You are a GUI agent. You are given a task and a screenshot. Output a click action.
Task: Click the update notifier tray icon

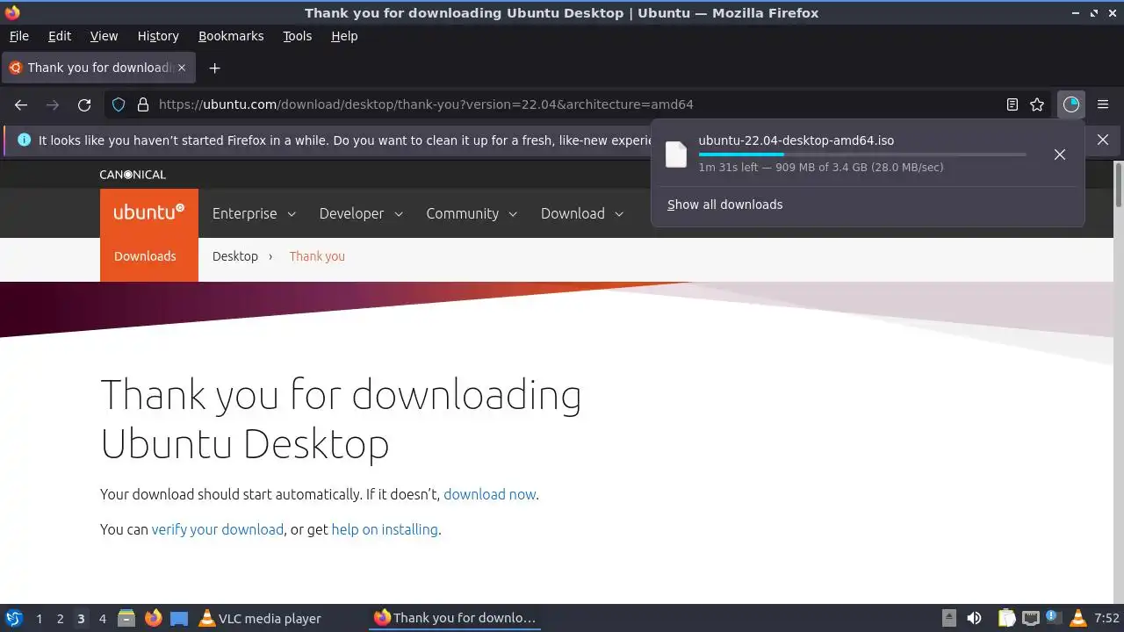tap(1054, 618)
